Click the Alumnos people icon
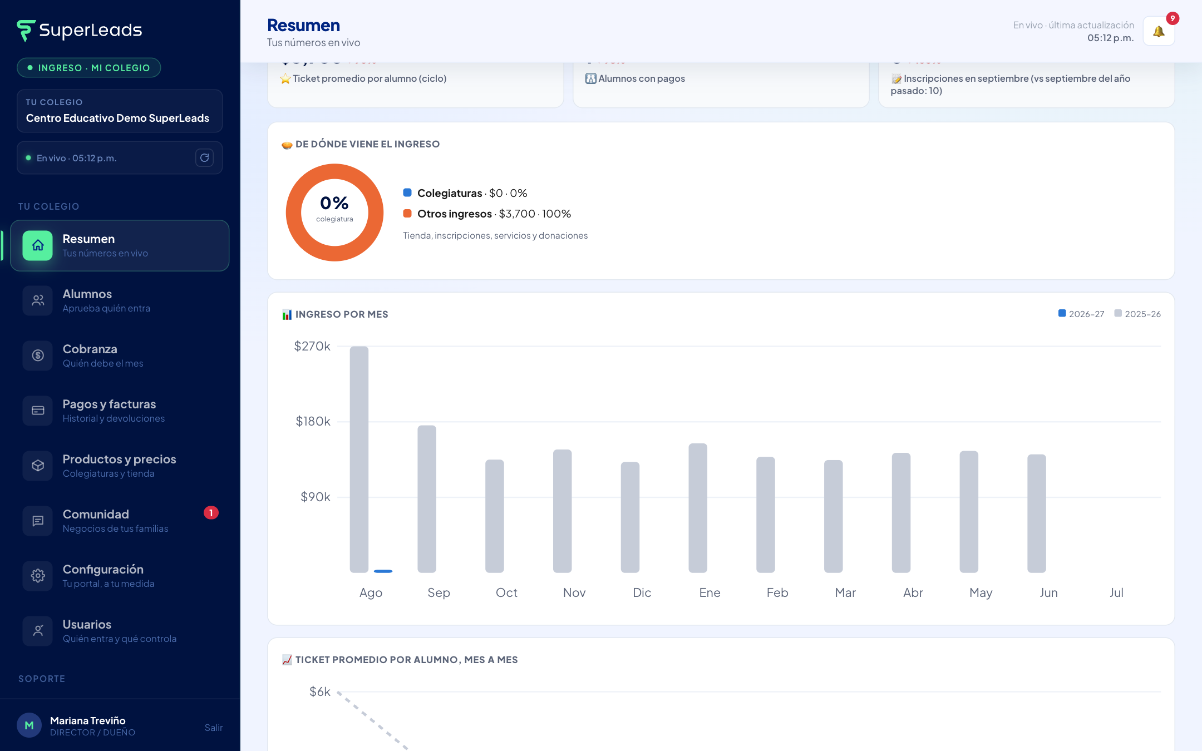Viewport: 1202px width, 751px height. click(x=38, y=300)
